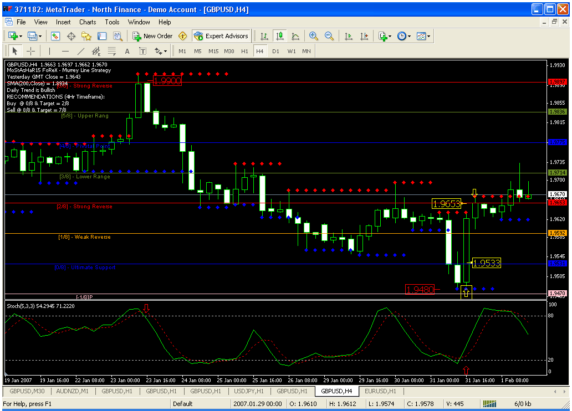Click the Zoom In magnifier icon

314,36
